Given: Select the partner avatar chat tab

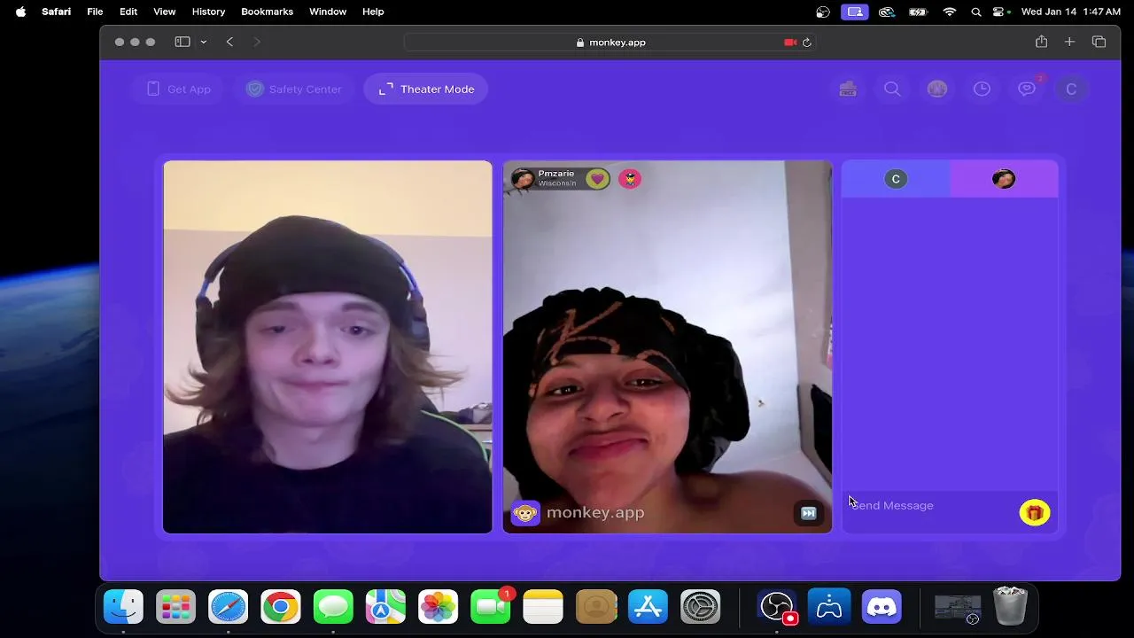Looking at the screenshot, I should tap(1004, 179).
